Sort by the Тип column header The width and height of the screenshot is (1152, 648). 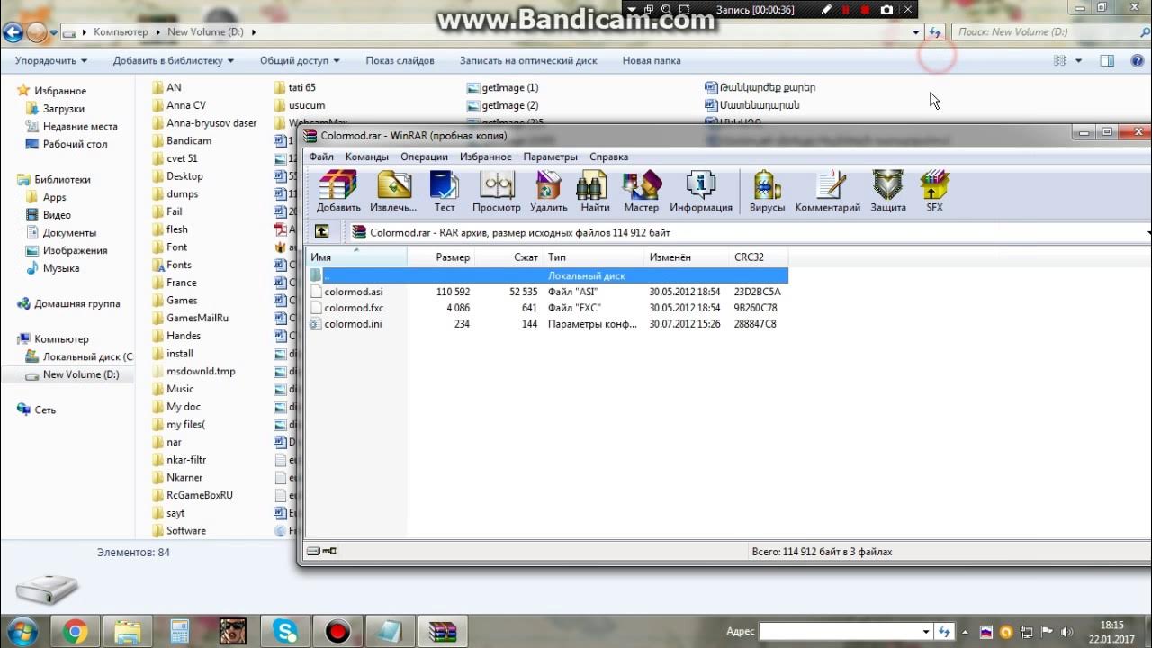click(594, 257)
